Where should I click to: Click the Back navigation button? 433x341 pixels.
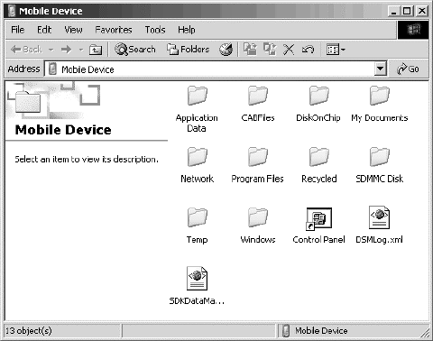[x=26, y=50]
